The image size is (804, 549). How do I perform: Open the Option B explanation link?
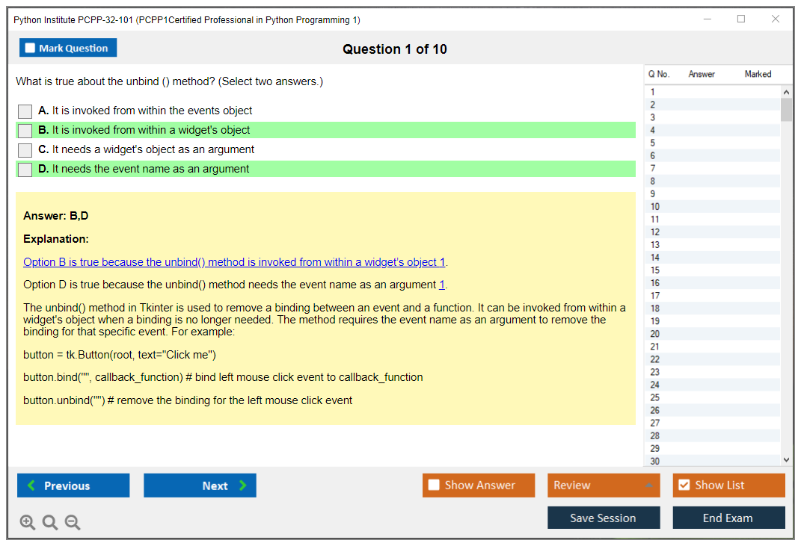pos(234,262)
